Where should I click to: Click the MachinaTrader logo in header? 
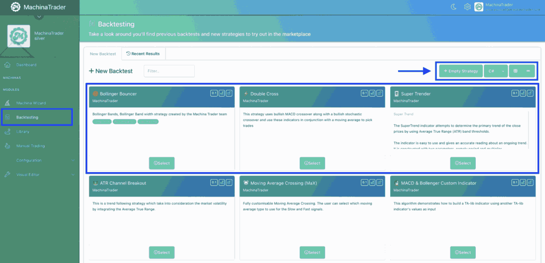(x=15, y=6)
